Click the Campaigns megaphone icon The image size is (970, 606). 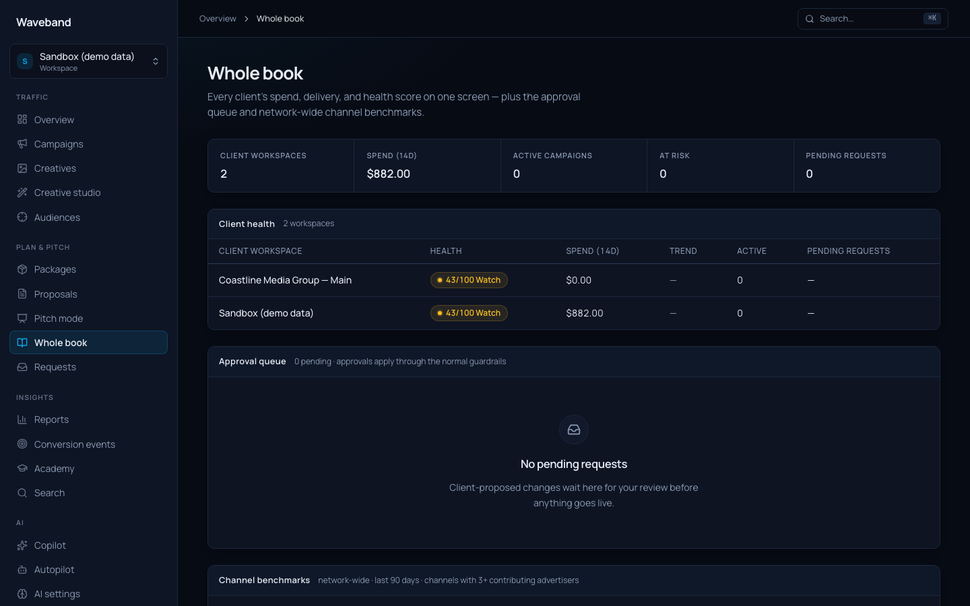point(22,143)
